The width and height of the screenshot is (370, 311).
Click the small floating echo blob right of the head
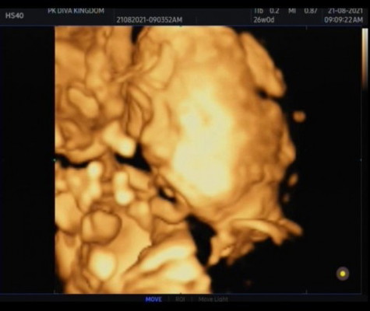299,117
